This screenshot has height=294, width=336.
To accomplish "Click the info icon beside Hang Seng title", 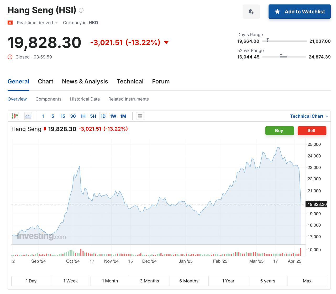I will click(81, 10).
